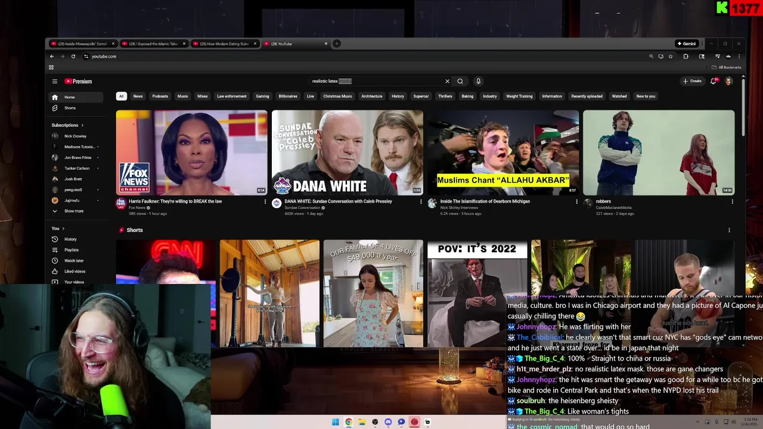This screenshot has height=429, width=763.
Task: Open the account avatar menu
Action: (728, 81)
